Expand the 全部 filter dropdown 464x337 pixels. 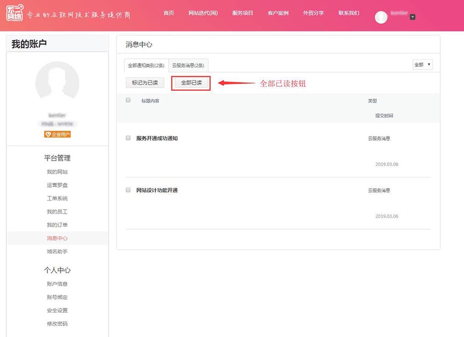[x=423, y=65]
